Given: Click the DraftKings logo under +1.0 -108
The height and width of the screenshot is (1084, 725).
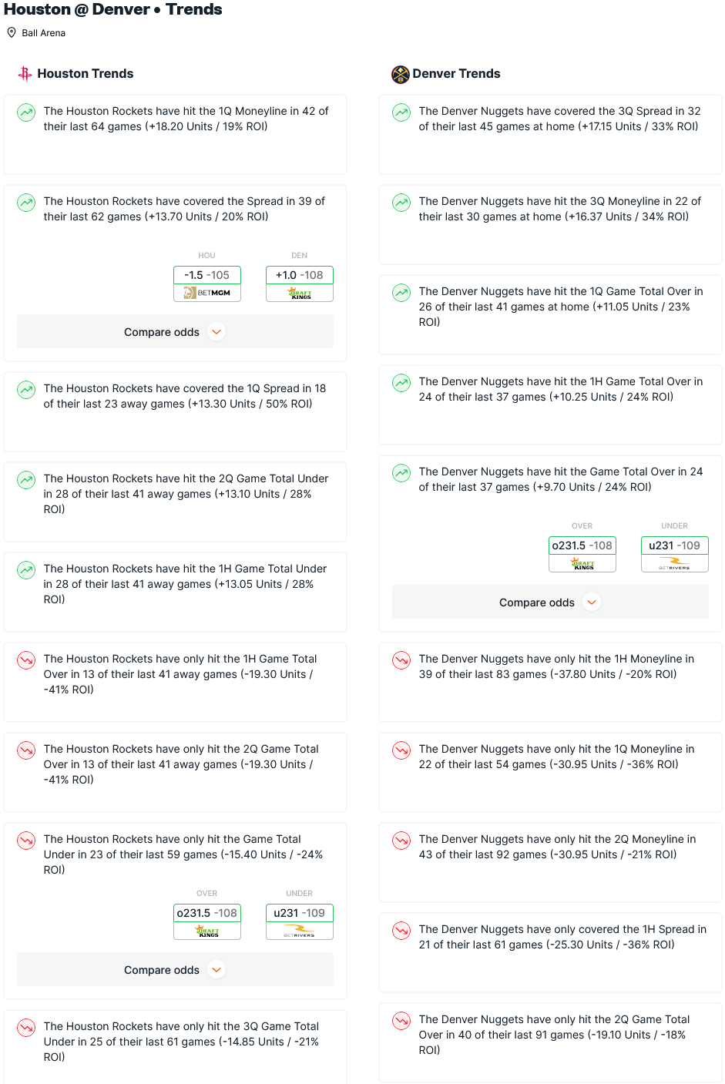Looking at the screenshot, I should (300, 293).
